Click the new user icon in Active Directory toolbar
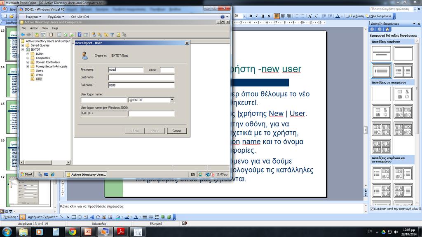The height and width of the screenshot is (237, 422). click(94, 35)
